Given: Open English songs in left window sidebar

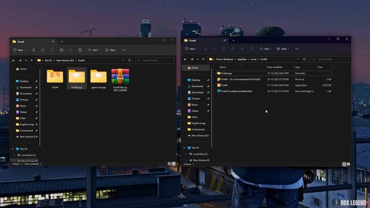Looking at the screenshot, I should (25, 124).
